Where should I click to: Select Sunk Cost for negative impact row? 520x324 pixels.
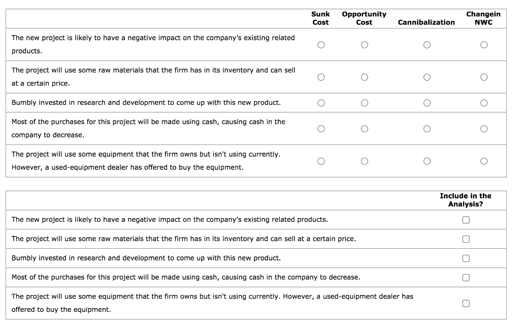tap(321, 45)
